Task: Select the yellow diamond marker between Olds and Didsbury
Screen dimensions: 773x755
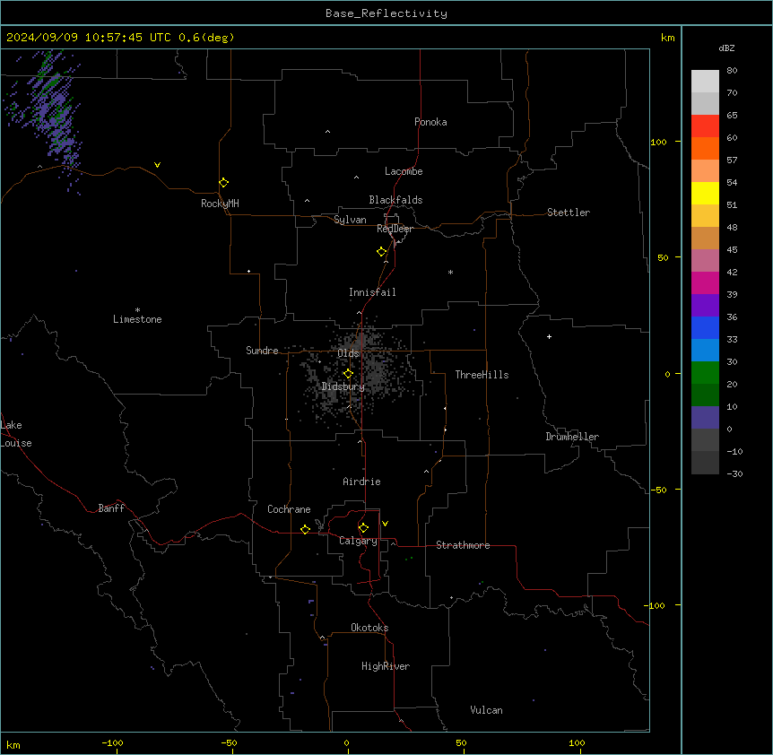Action: pos(349,374)
